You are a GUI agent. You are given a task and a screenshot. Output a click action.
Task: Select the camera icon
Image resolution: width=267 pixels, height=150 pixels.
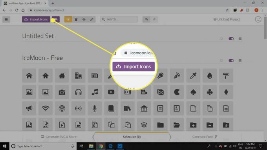click(x=62, y=92)
